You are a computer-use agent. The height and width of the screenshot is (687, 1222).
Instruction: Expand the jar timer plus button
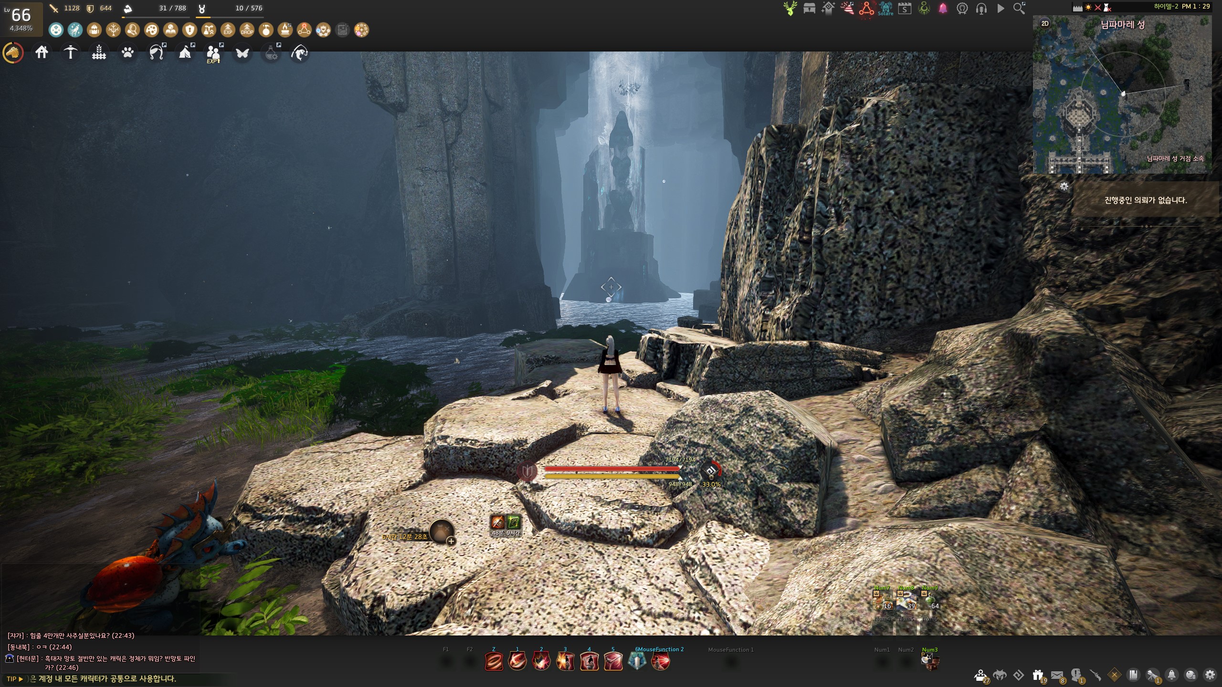tap(451, 541)
